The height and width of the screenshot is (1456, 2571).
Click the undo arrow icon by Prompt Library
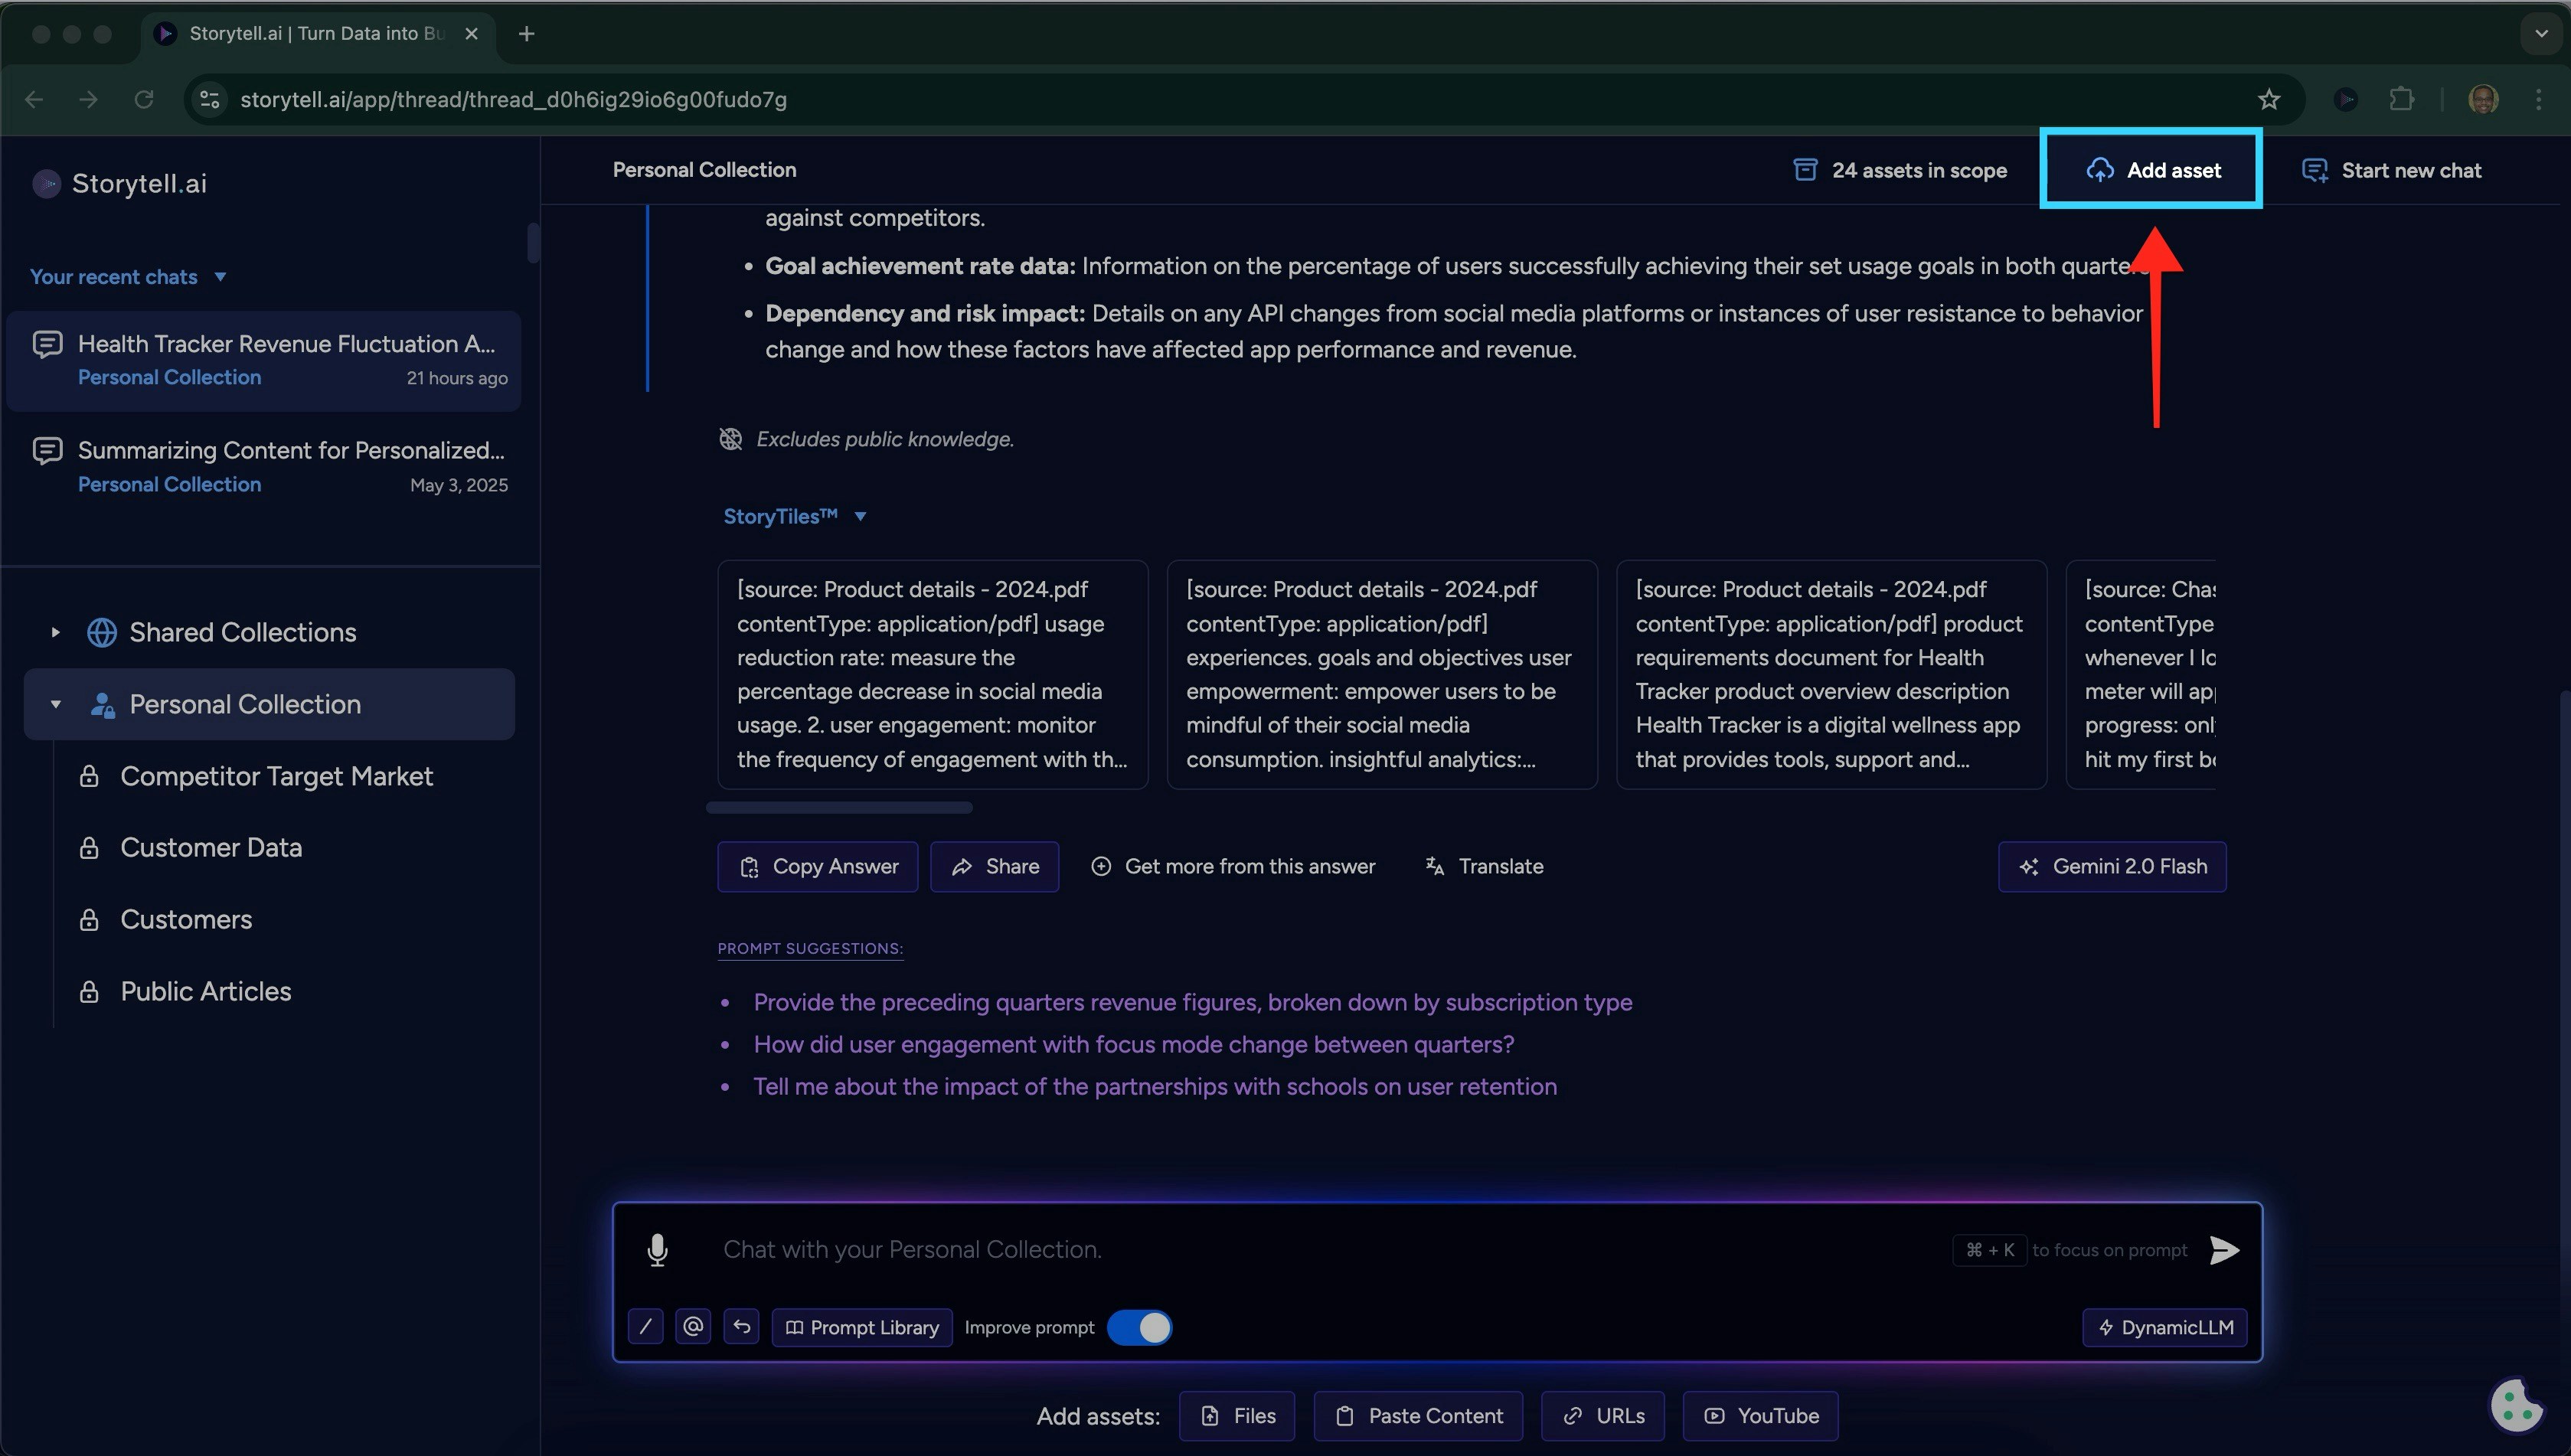click(x=741, y=1327)
